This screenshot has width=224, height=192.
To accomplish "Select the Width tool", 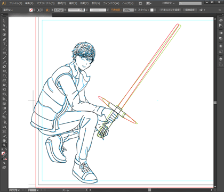I will [4, 85].
